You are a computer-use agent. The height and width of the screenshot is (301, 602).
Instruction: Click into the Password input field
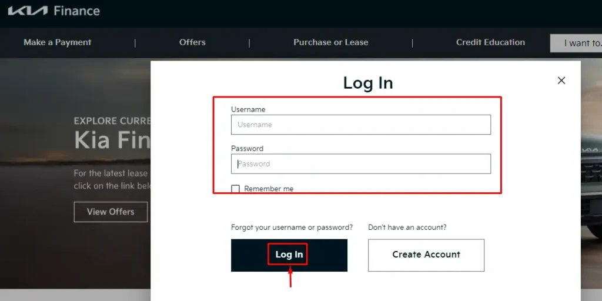point(360,164)
